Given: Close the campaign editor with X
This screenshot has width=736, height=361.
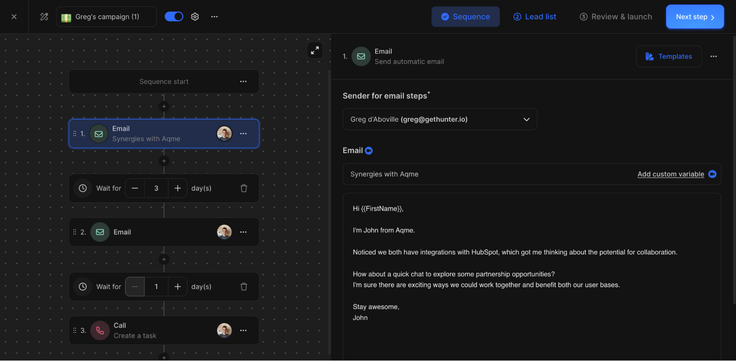Looking at the screenshot, I should tap(14, 17).
